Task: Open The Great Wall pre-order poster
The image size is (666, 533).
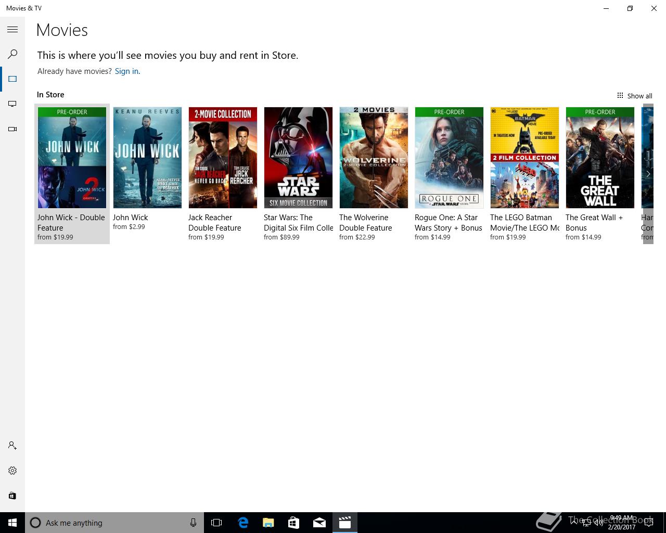Action: point(600,158)
